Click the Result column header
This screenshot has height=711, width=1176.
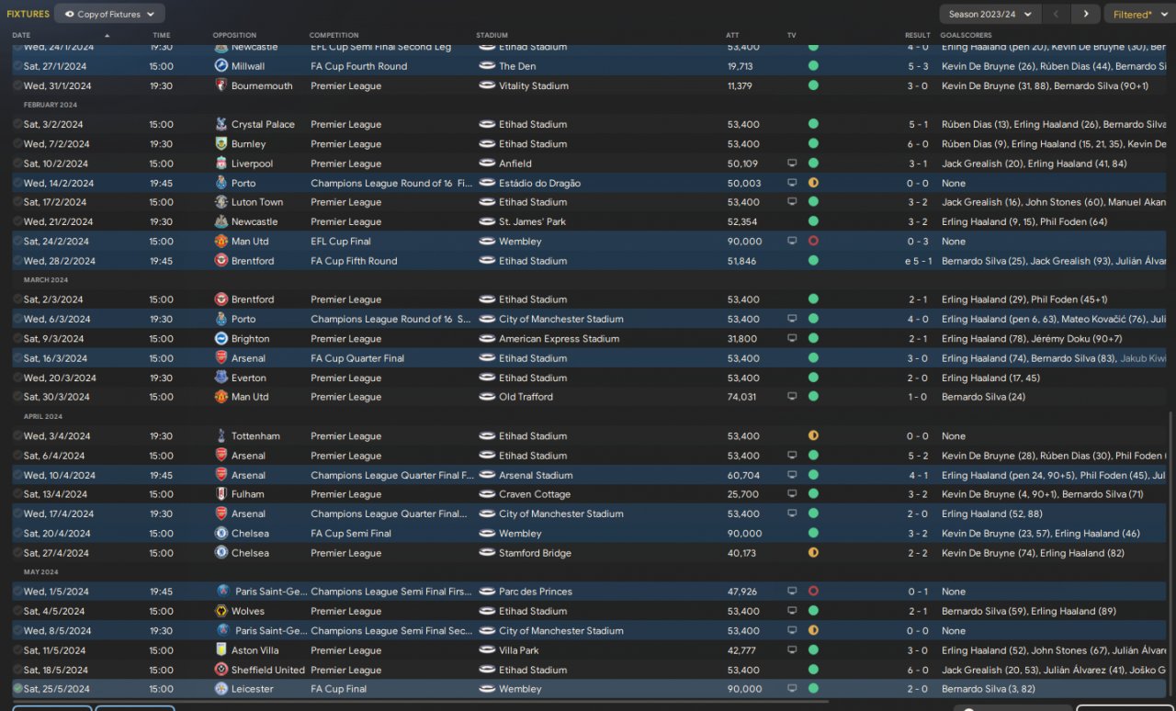[x=918, y=35]
